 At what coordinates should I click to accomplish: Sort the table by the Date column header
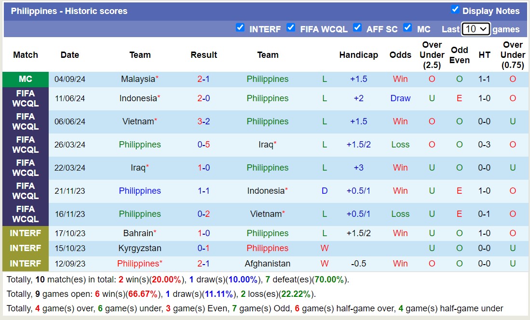coord(69,54)
